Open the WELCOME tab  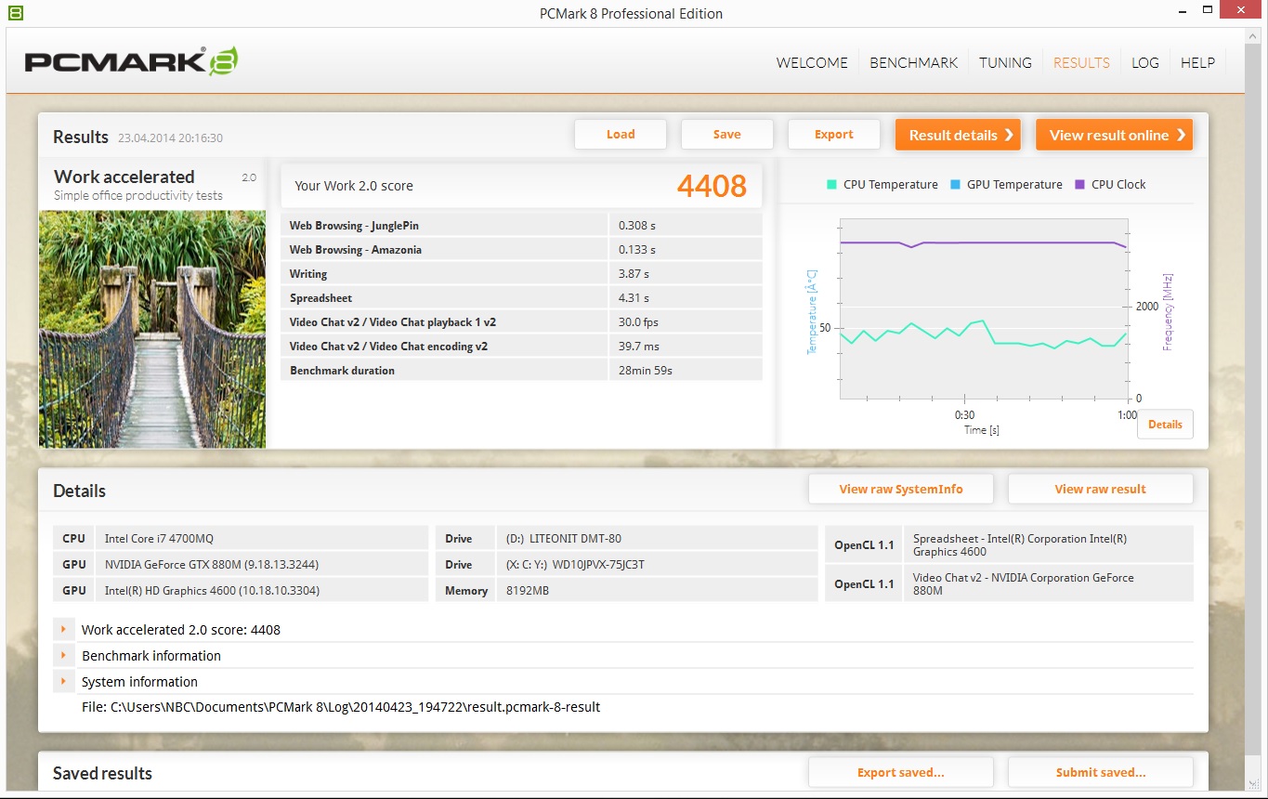[812, 62]
